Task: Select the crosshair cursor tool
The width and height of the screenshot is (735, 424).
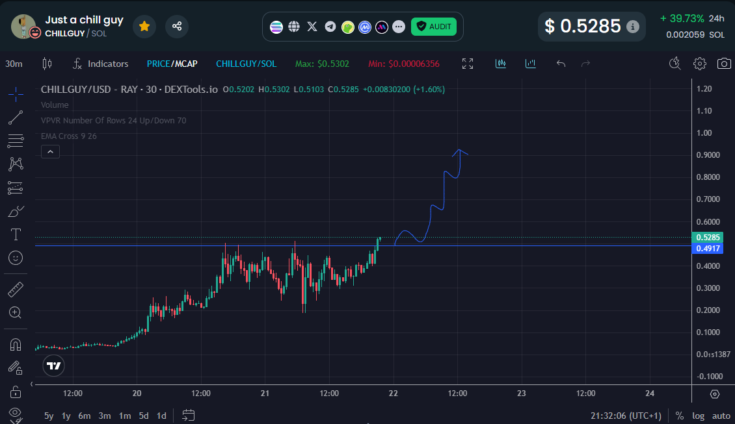Action: point(16,94)
